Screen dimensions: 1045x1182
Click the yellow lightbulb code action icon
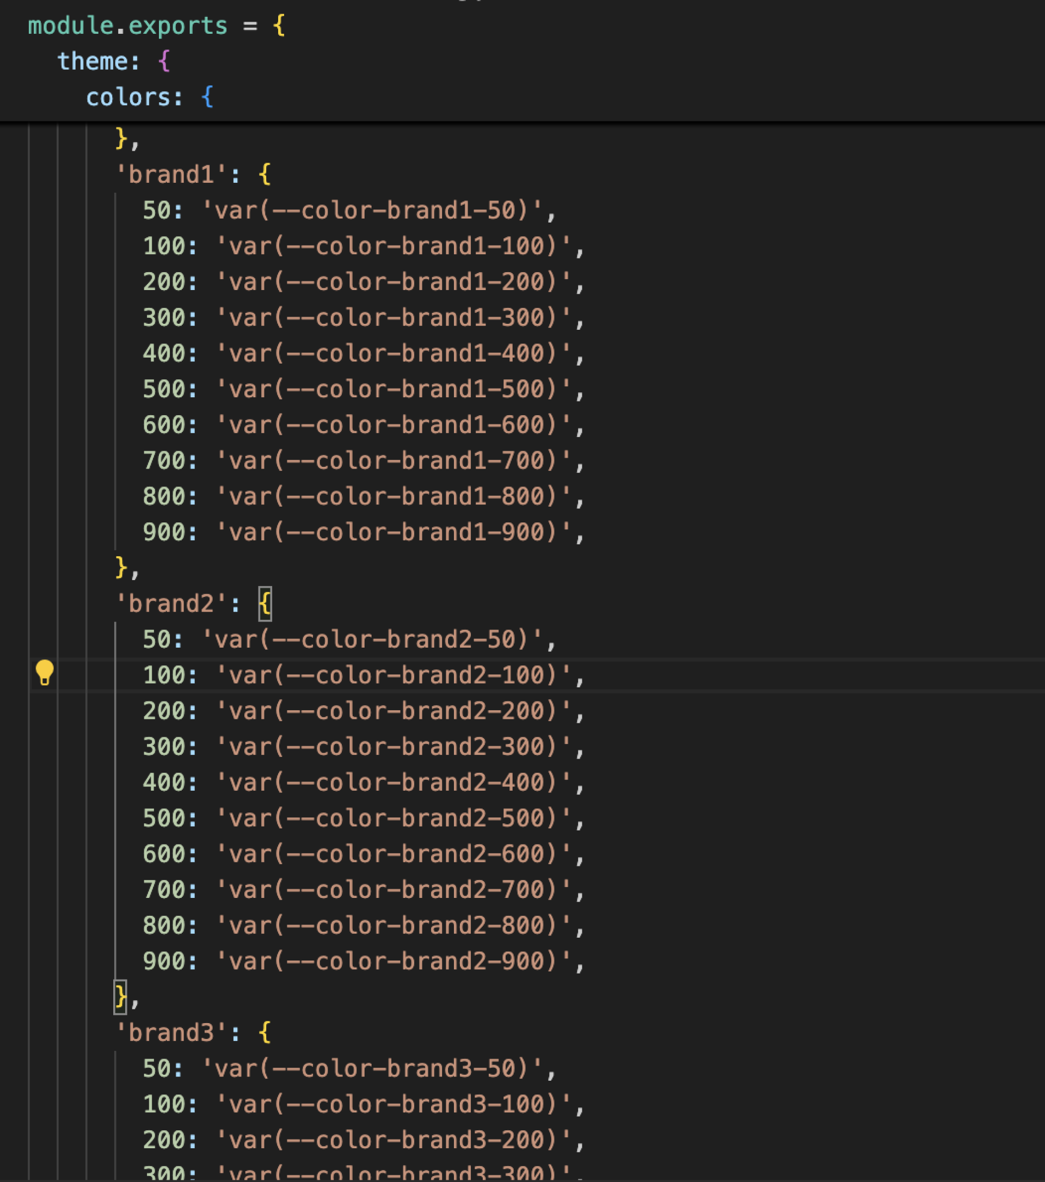(45, 673)
